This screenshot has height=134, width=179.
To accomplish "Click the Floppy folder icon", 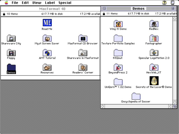I will click(x=11, y=53).
